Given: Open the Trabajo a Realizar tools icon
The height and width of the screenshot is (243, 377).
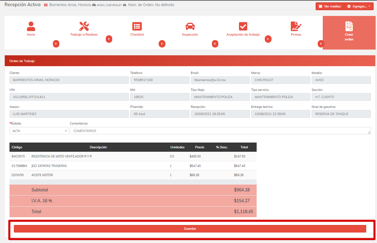Looking at the screenshot, I should [84, 26].
